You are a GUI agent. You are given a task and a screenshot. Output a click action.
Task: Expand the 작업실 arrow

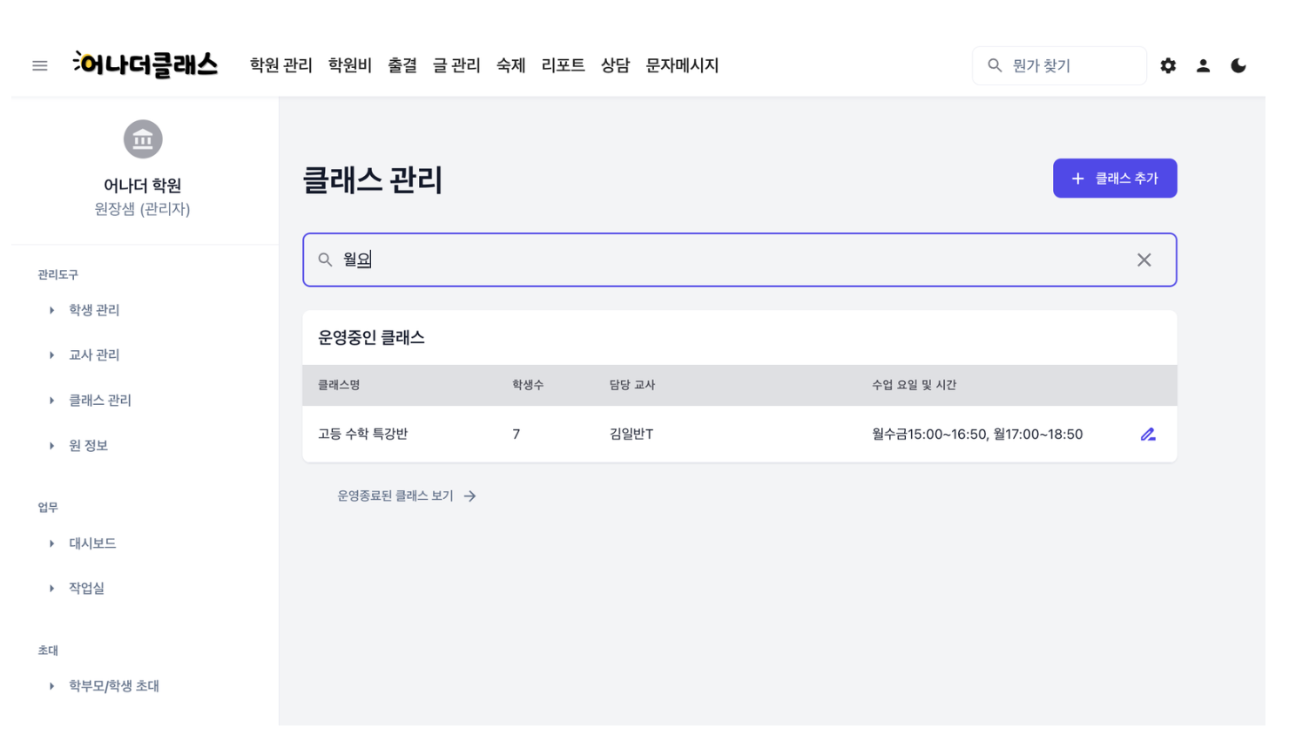tap(51, 589)
